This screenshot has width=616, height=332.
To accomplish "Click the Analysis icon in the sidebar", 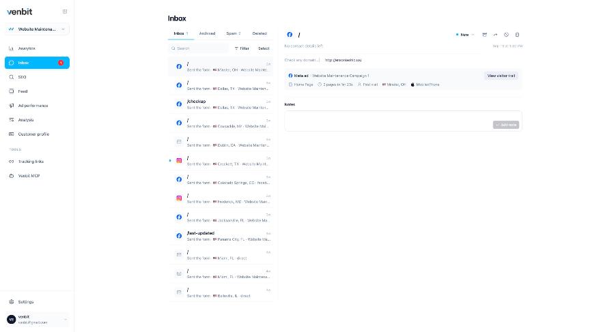I will point(12,120).
